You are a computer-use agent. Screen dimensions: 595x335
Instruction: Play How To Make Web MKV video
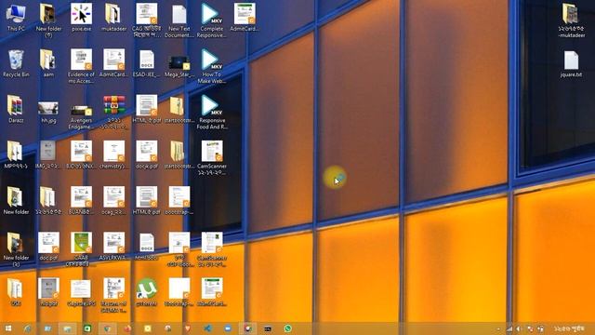pyautogui.click(x=212, y=66)
